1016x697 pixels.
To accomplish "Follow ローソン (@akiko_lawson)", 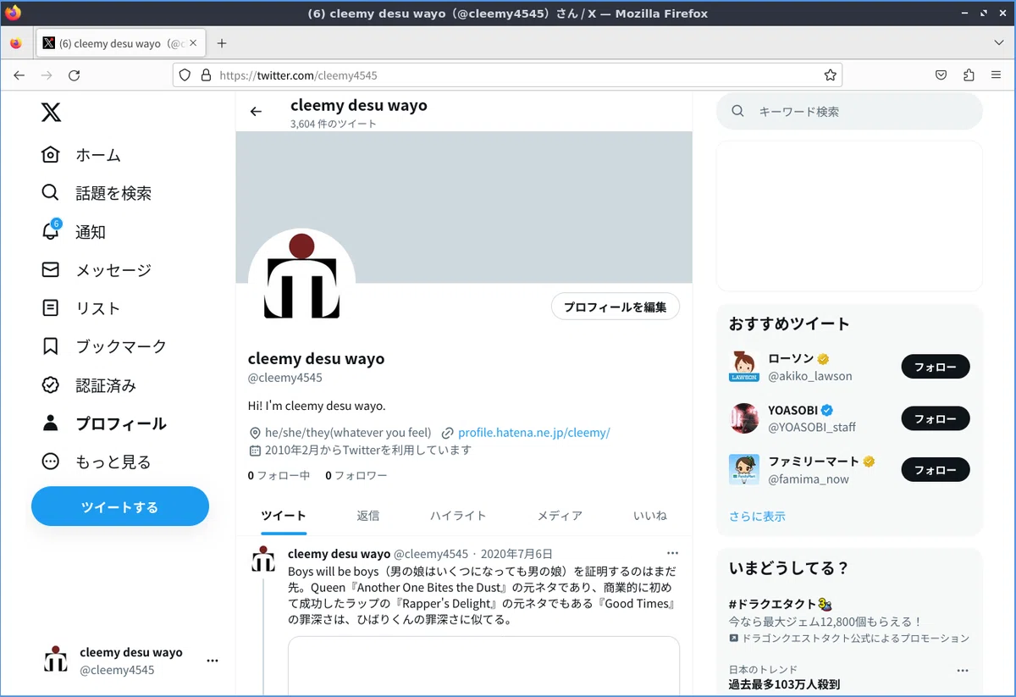I will coord(936,367).
